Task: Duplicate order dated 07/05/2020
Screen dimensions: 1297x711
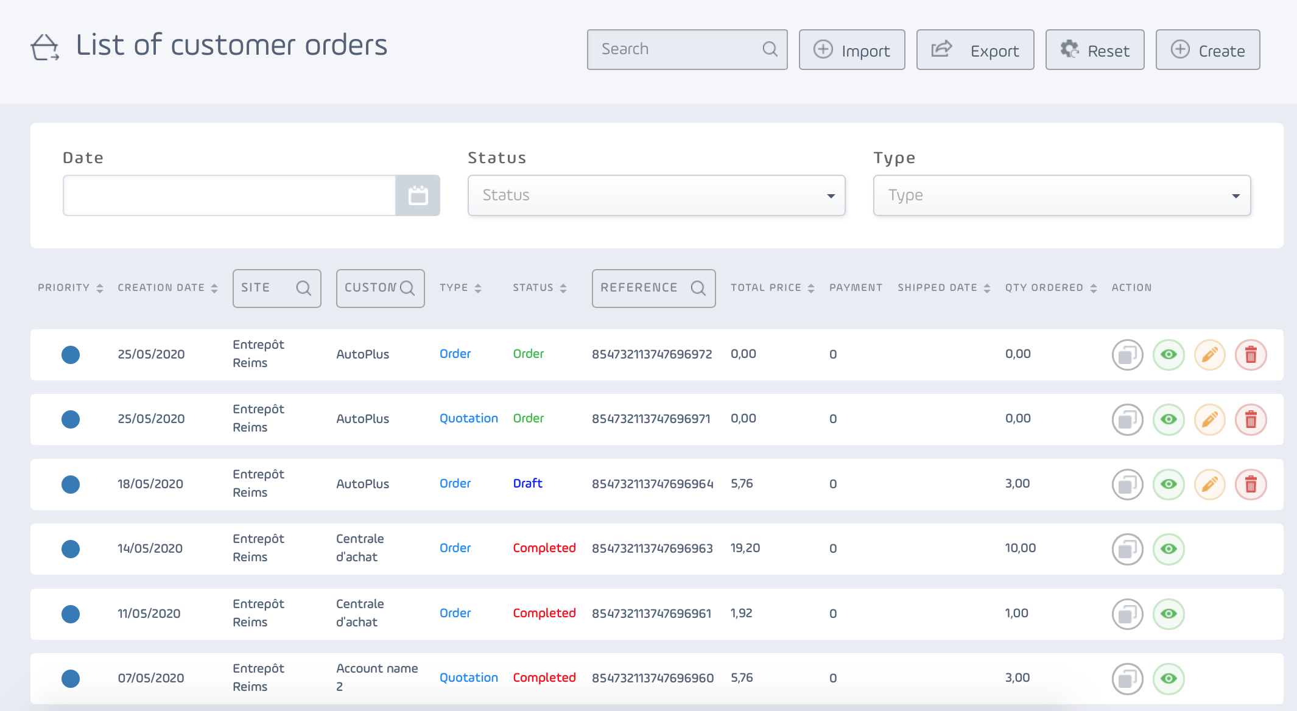Action: pyautogui.click(x=1127, y=679)
